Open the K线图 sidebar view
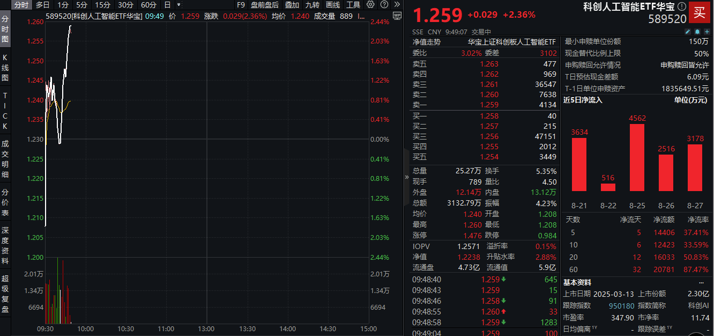The height and width of the screenshot is (336, 714). pos(5,68)
